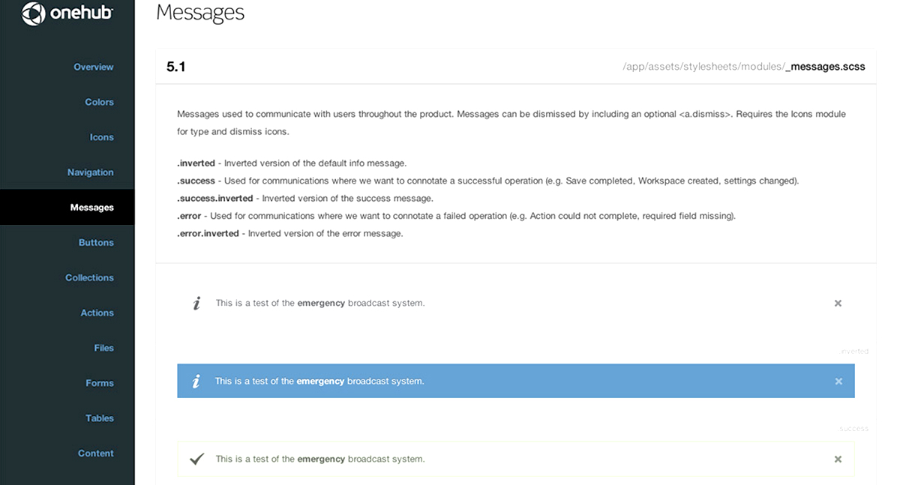Viewport: 900px width, 485px height.
Task: Navigate to Buttons section
Action: [96, 243]
